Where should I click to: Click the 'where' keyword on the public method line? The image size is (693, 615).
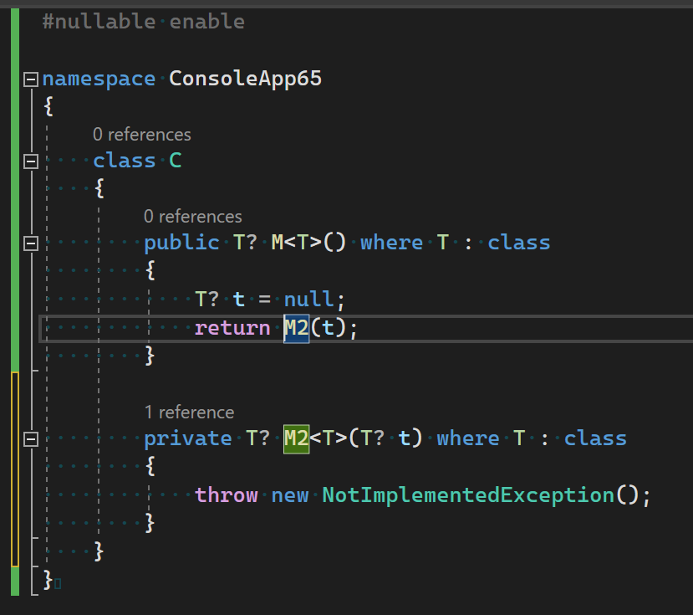point(391,243)
